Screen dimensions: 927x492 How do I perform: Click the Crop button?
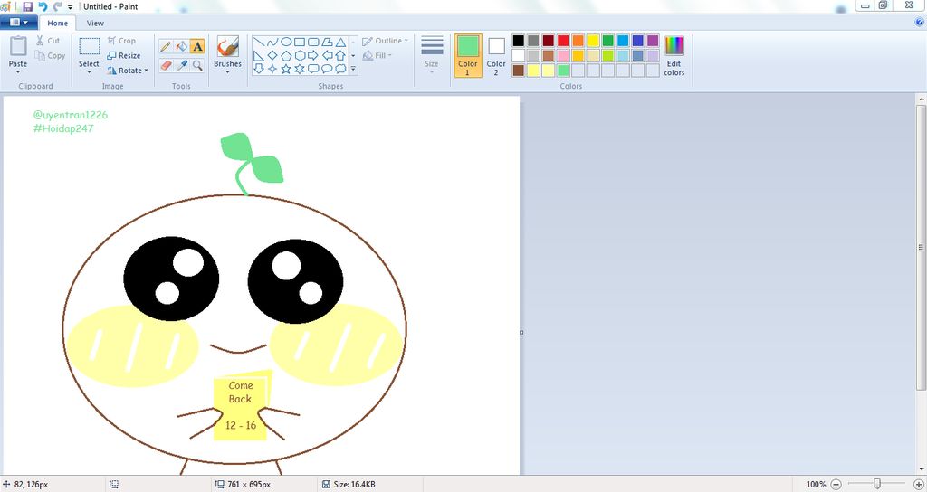(x=122, y=41)
